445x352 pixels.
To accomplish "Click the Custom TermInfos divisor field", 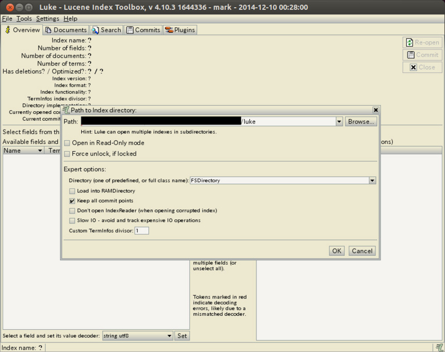I will click(142, 231).
